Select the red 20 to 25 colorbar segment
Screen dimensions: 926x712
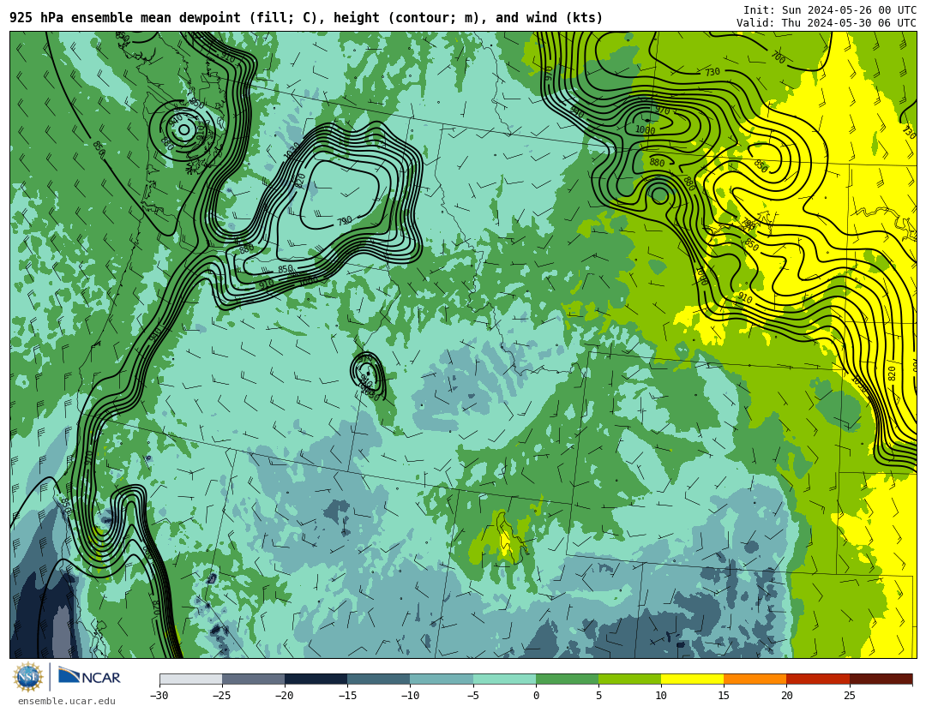pos(818,679)
